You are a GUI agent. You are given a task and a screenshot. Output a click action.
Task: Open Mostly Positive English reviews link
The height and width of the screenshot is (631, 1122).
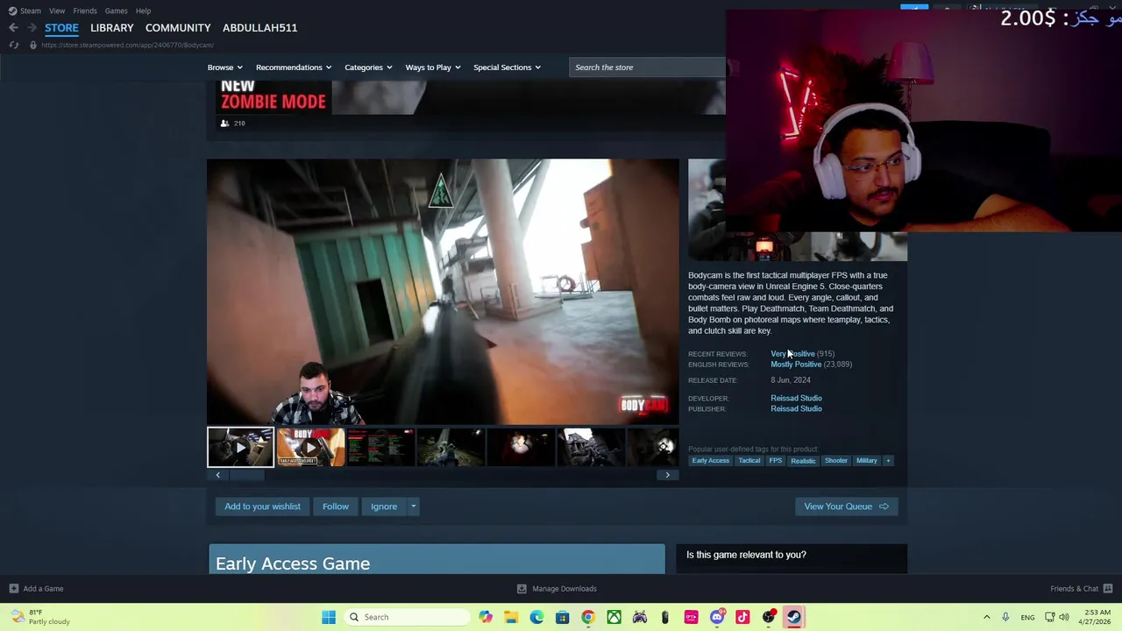796,365
